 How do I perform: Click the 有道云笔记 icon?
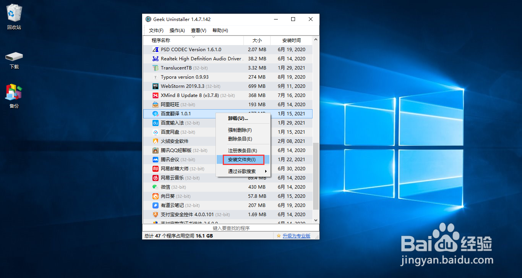(x=155, y=205)
